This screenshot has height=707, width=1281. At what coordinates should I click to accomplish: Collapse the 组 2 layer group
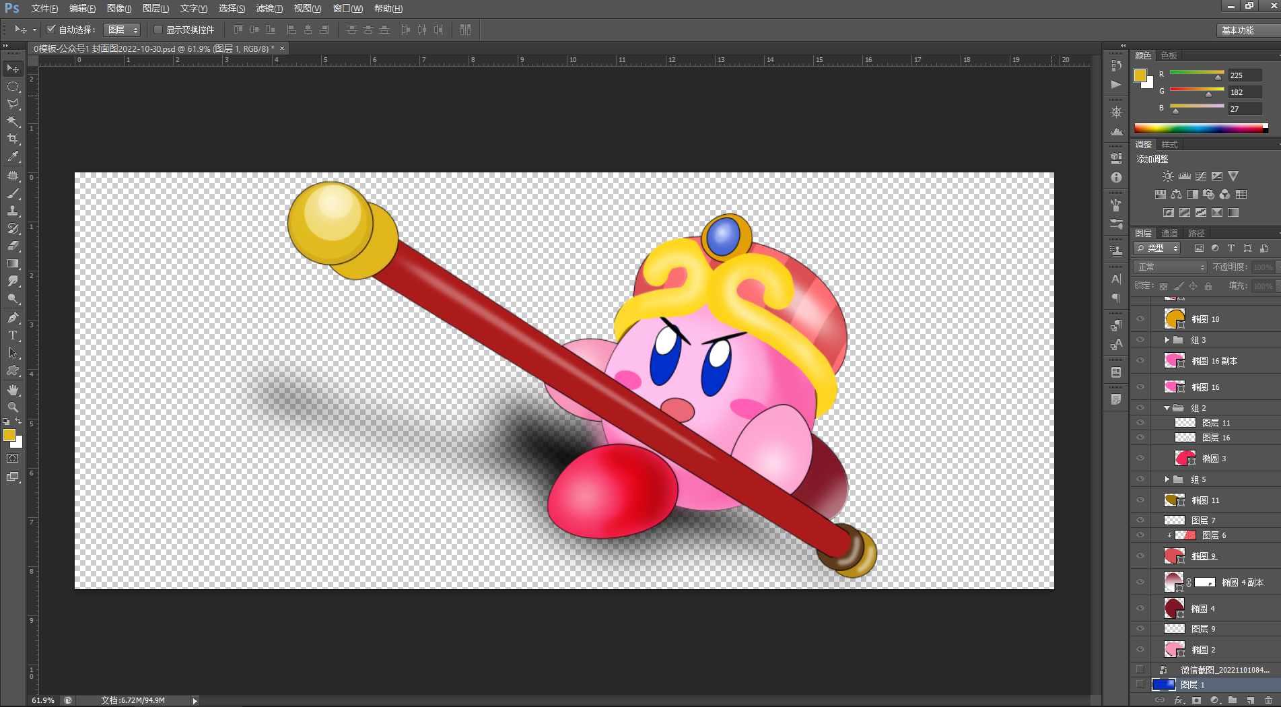coord(1167,408)
